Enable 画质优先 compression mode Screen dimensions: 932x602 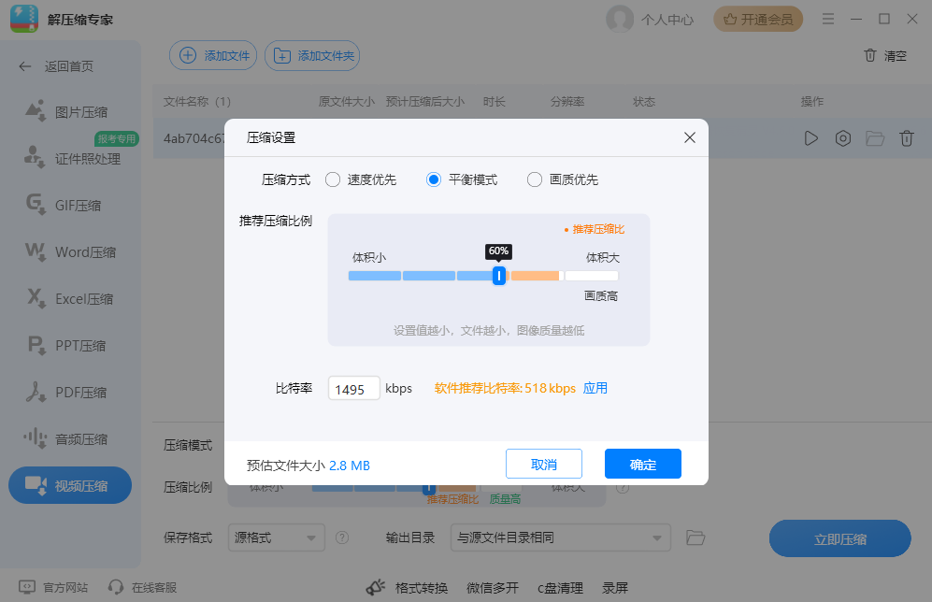point(533,179)
